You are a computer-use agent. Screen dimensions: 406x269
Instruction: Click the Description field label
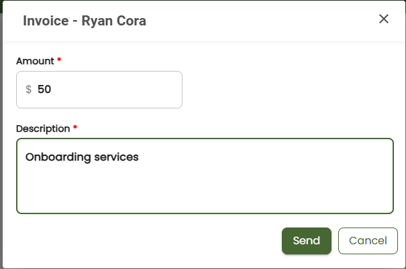(x=42, y=128)
